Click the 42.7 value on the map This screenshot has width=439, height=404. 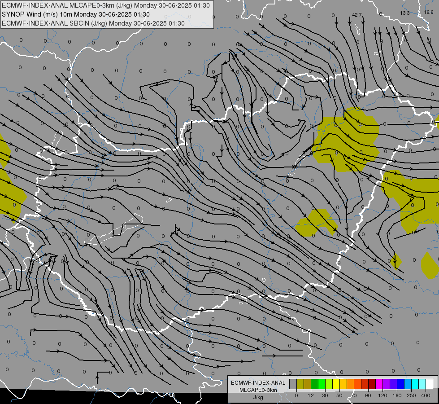(x=357, y=15)
